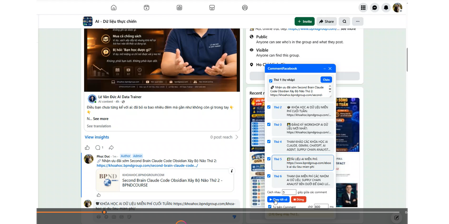Attach a photo with camera icon
The width and height of the screenshot is (449, 224).
coord(114,217)
